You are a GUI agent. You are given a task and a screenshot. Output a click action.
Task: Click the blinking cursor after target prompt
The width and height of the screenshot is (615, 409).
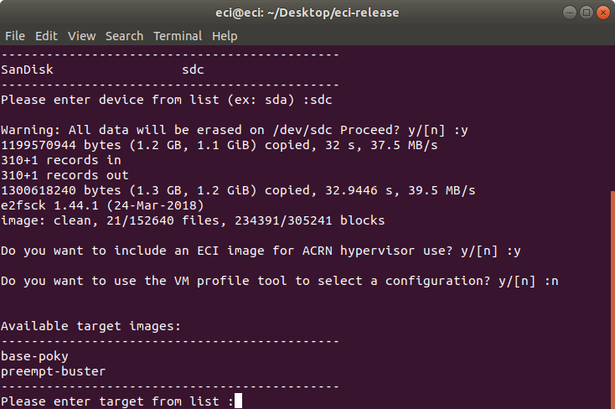238,401
